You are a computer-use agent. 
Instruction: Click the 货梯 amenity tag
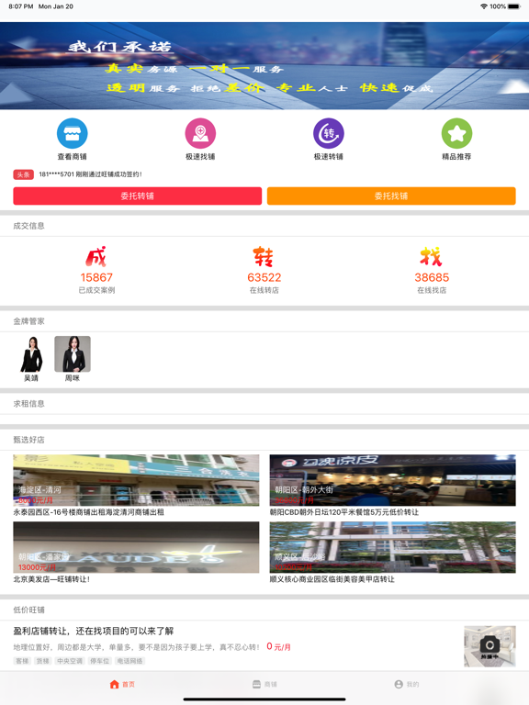coord(43,661)
